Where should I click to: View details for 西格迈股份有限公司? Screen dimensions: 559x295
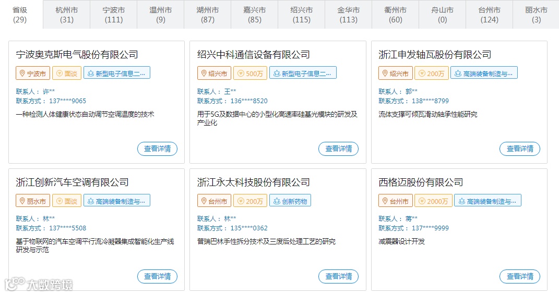pos(520,276)
